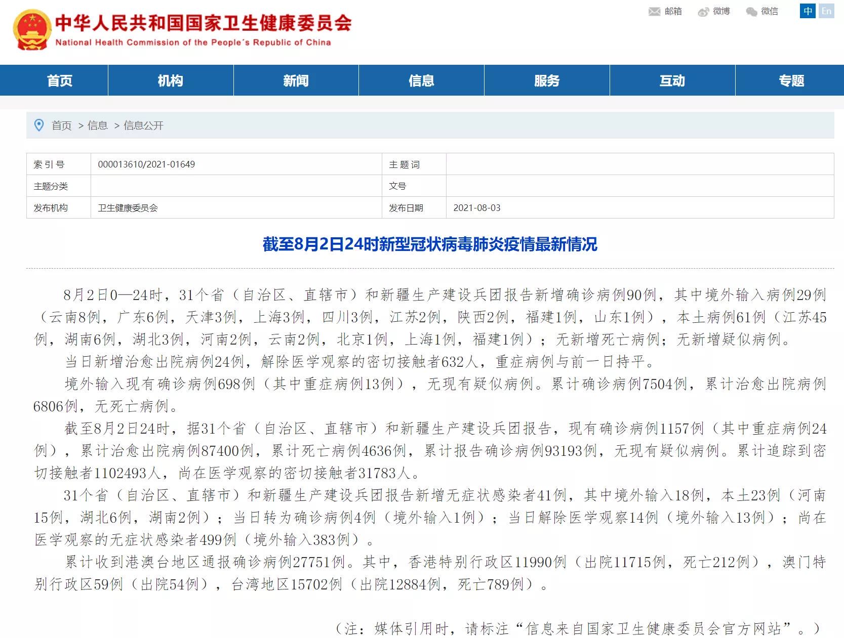Switch language to 中 Chinese
The width and height of the screenshot is (844, 638).
coord(808,11)
